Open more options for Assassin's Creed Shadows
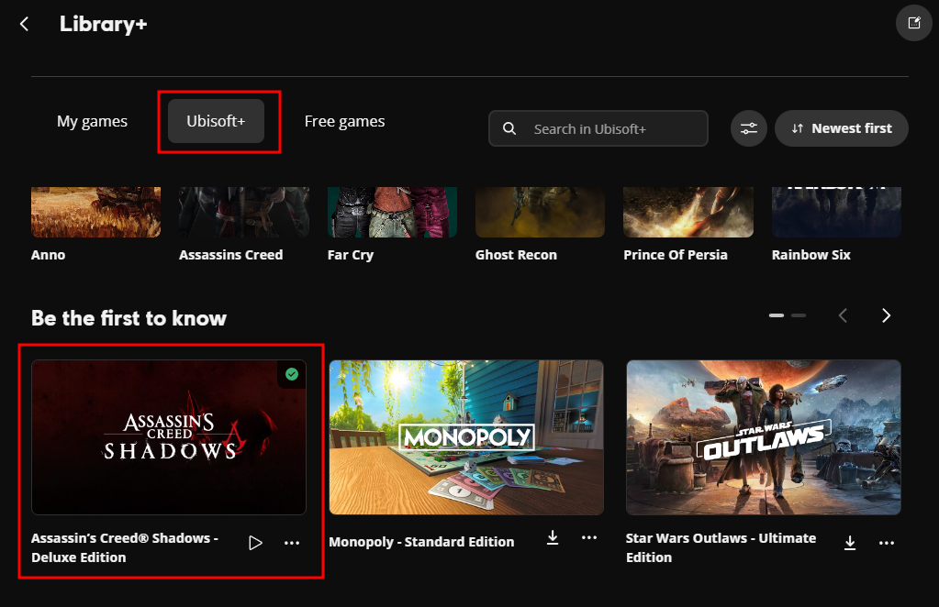Image resolution: width=939 pixels, height=607 pixels. point(292,543)
